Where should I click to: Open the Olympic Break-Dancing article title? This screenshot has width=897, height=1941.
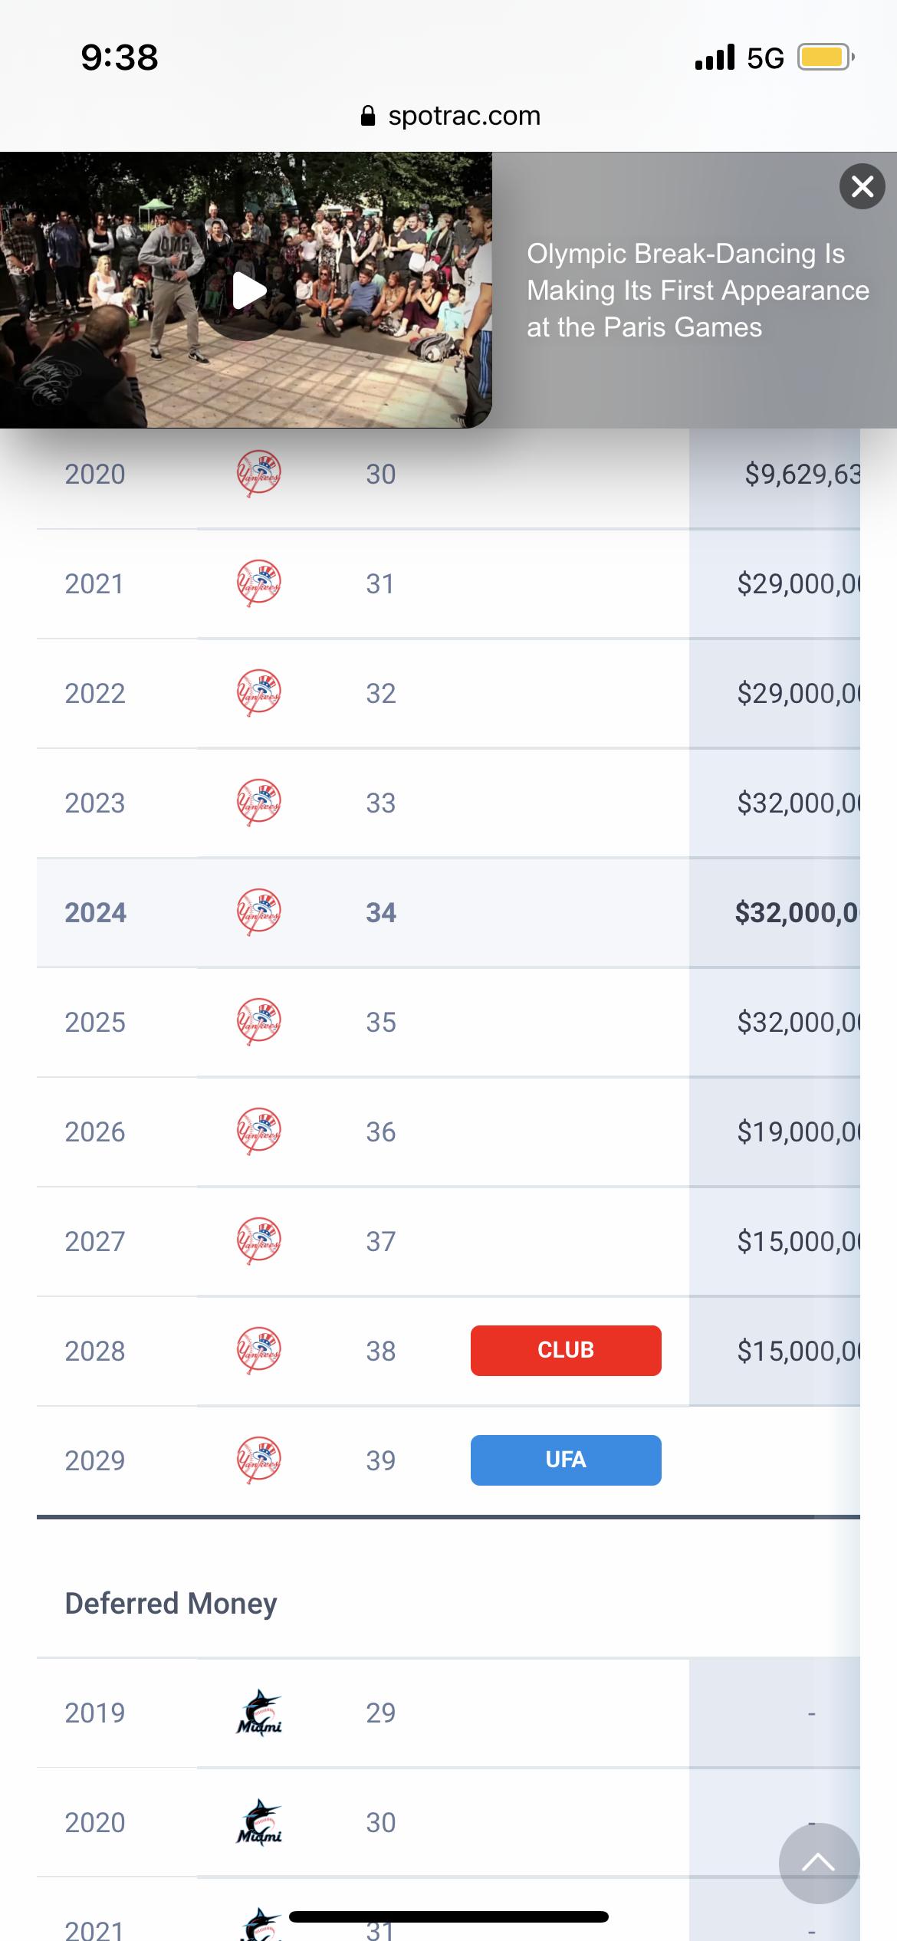click(697, 291)
